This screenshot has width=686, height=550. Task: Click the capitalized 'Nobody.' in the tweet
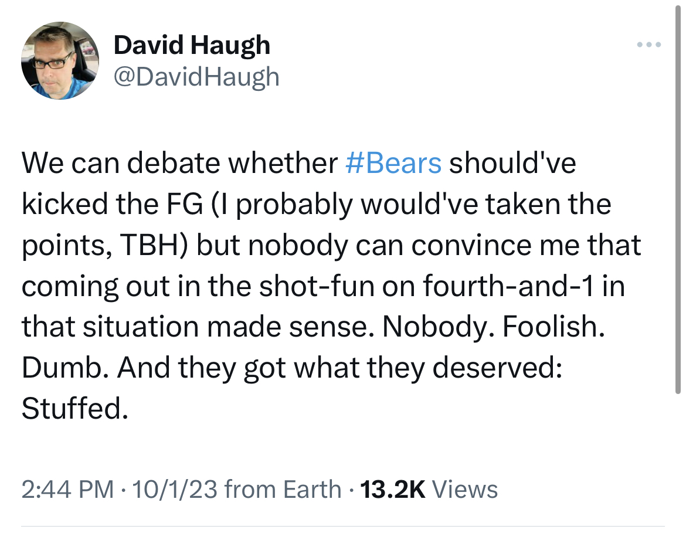(x=436, y=327)
